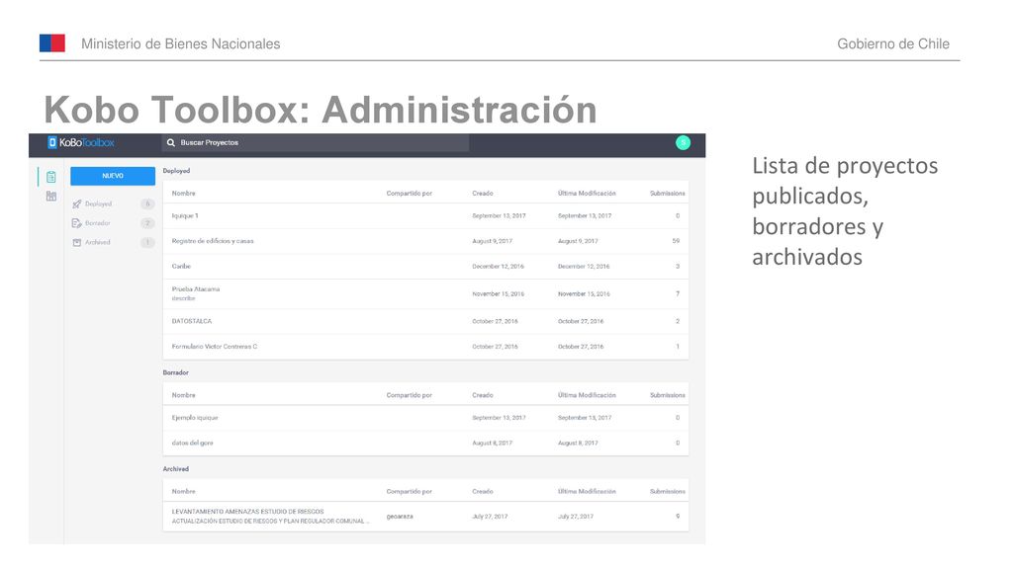The image size is (1013, 569).
Task: Click December 12, 2016 created date
Action: pyautogui.click(x=499, y=267)
